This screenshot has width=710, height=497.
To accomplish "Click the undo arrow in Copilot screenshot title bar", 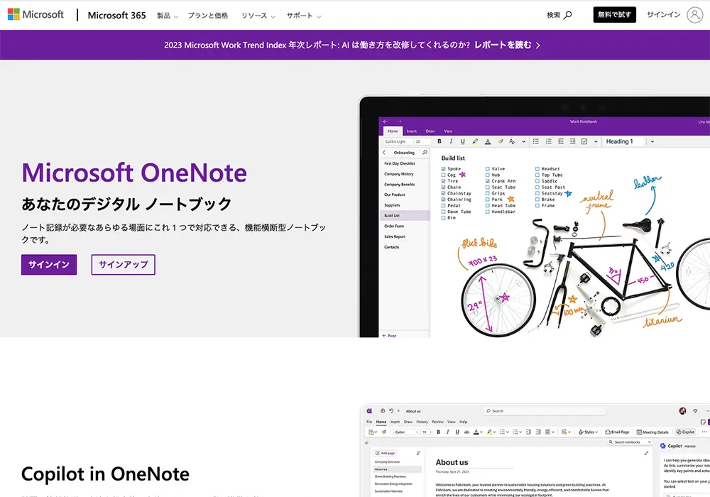I will coord(391,411).
